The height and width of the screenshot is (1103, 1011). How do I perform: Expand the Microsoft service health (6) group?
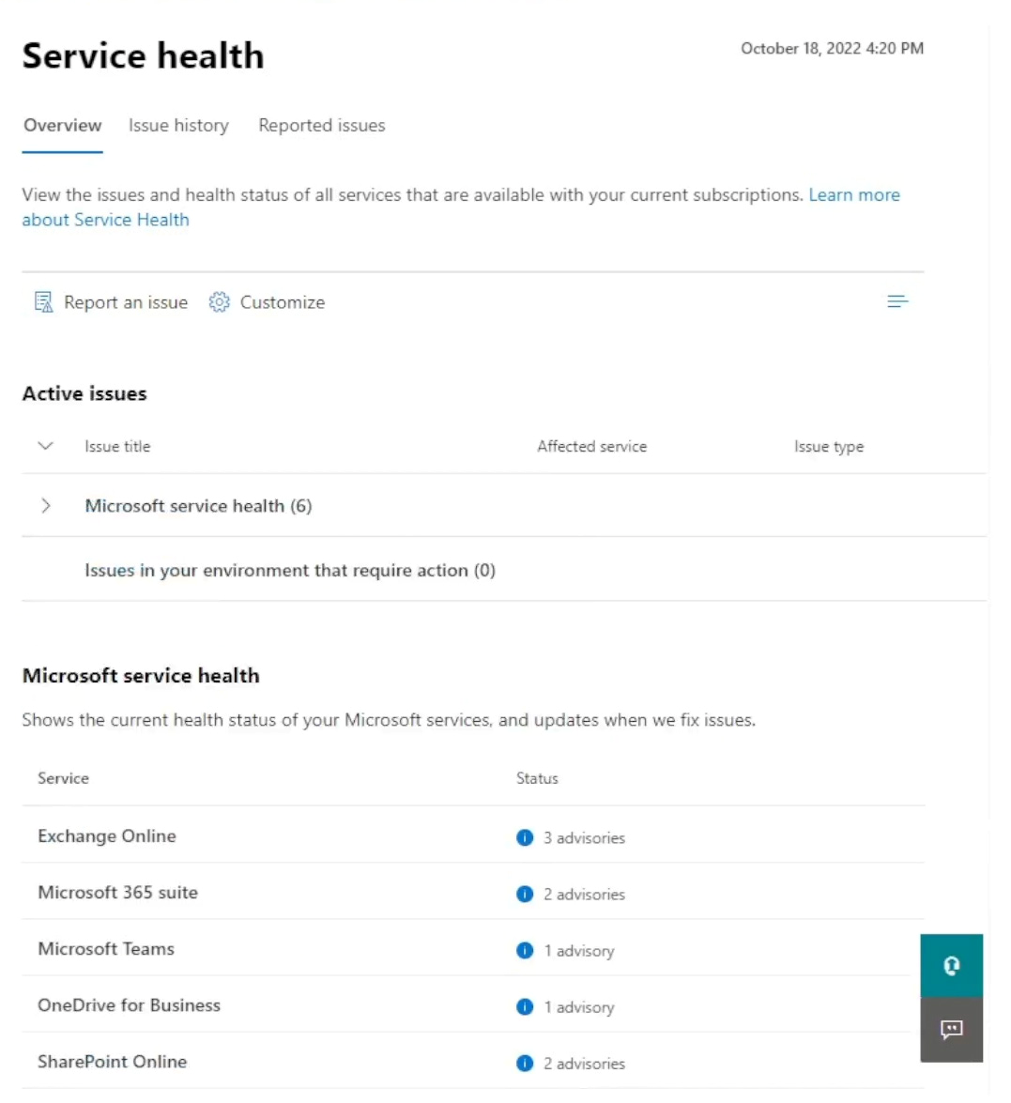pyautogui.click(x=45, y=506)
